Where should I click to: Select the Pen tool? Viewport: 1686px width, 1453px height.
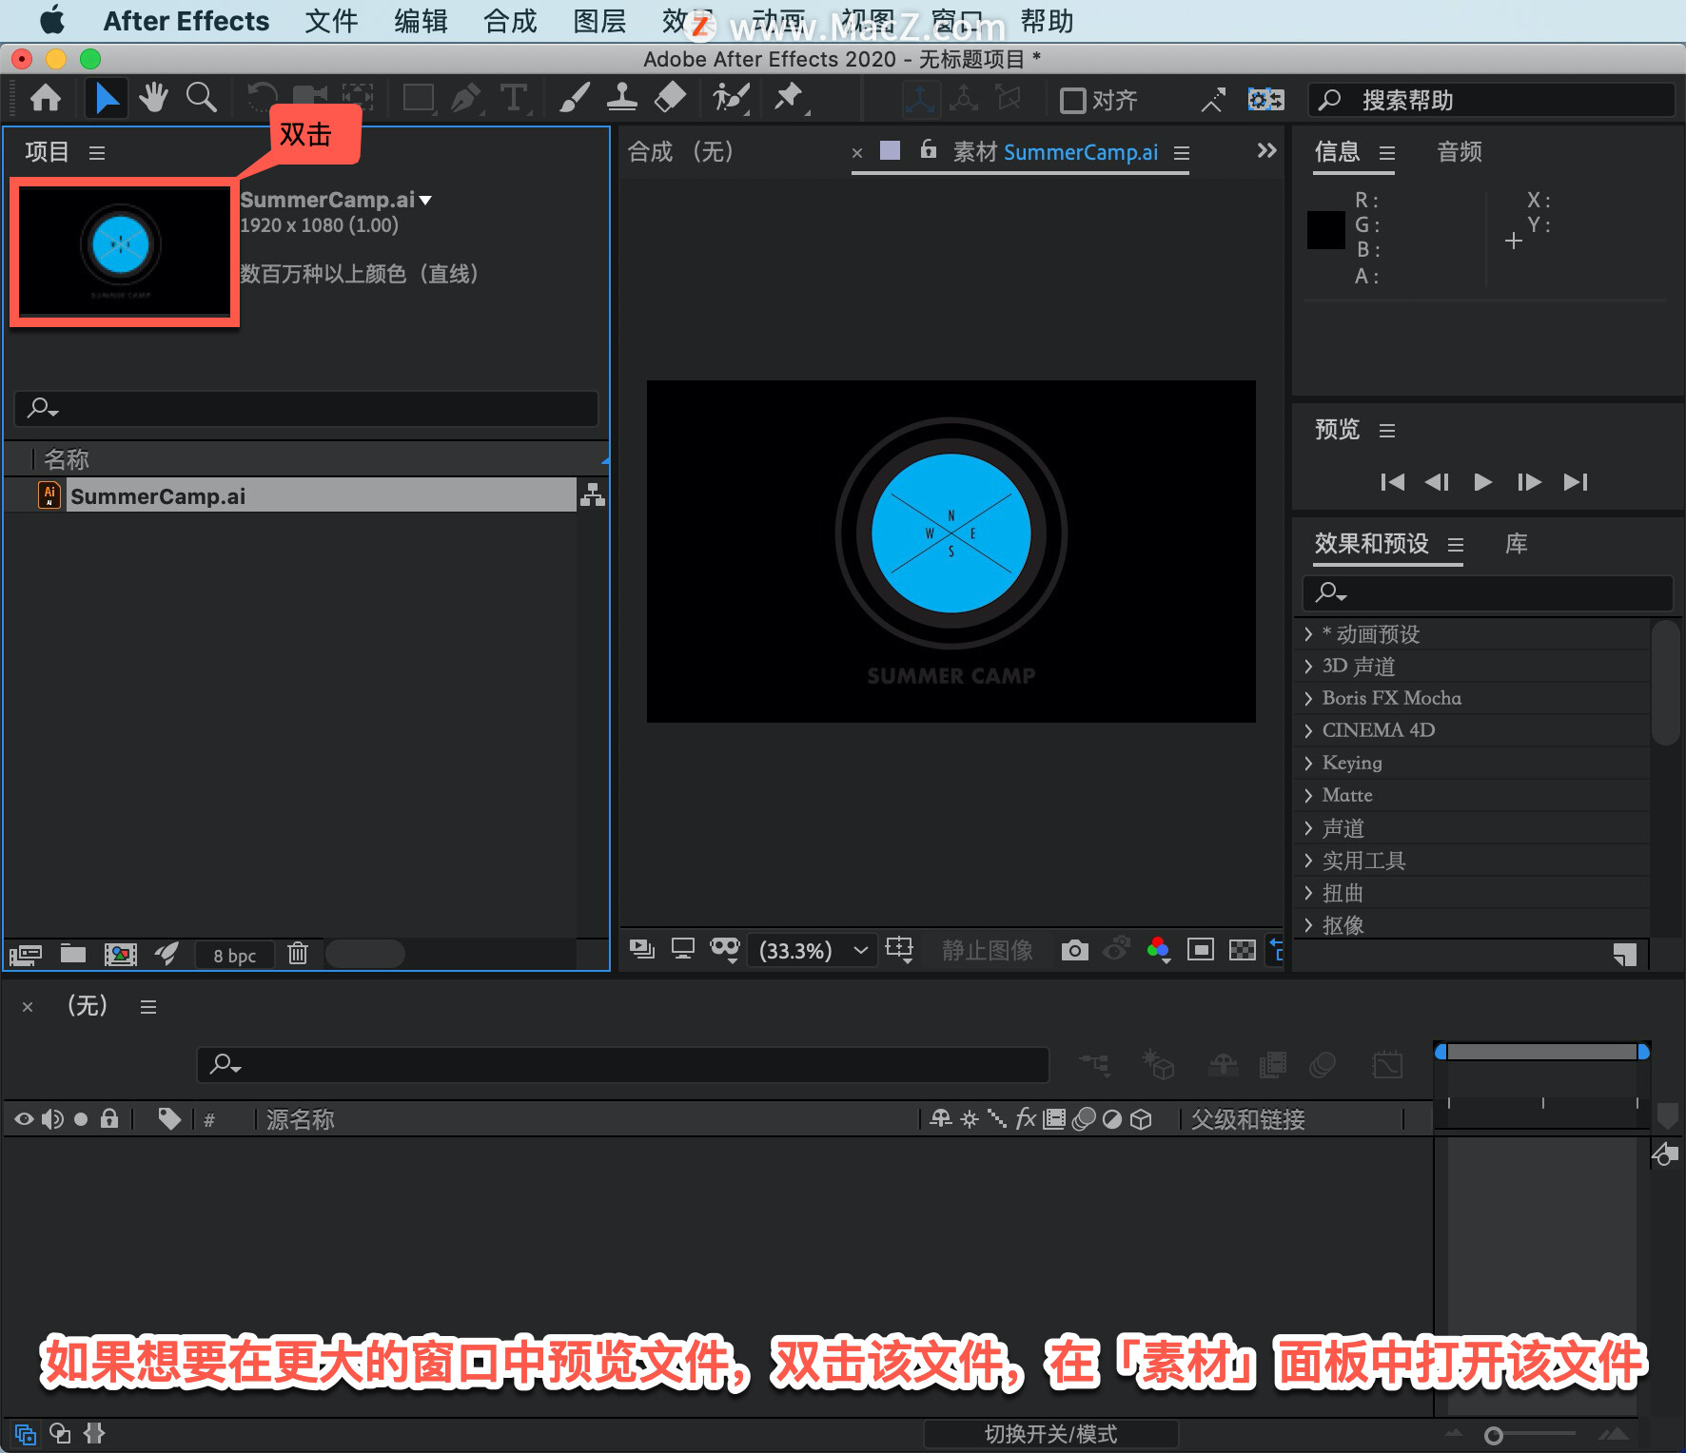(x=466, y=98)
